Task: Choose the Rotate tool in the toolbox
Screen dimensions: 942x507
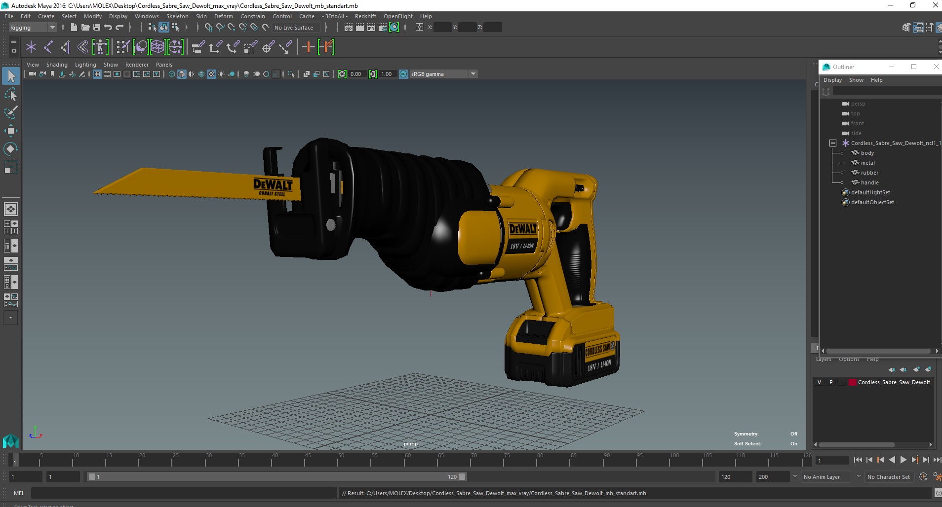Action: (11, 149)
